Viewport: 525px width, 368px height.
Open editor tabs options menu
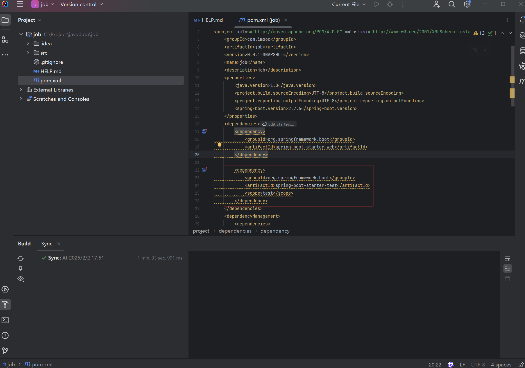coord(507,20)
